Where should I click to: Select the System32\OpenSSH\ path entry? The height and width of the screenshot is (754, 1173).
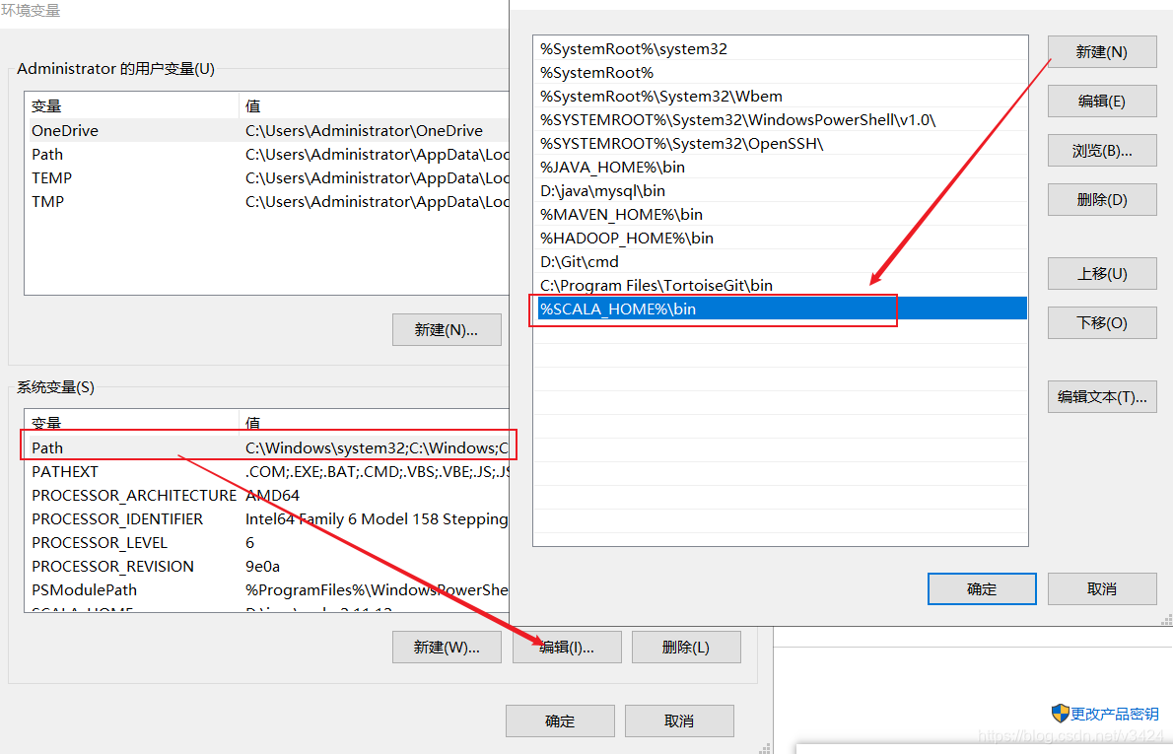pos(781,144)
